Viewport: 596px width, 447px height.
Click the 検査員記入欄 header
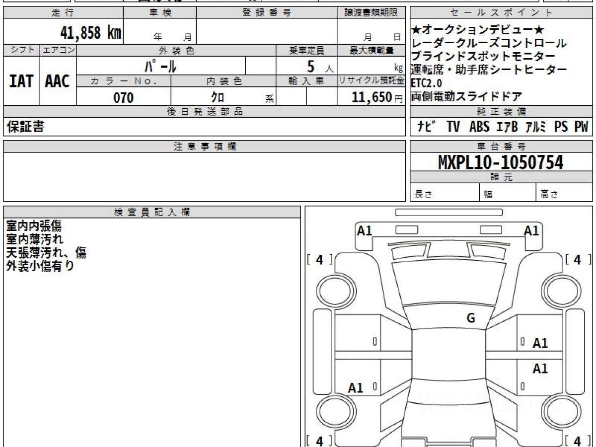tap(152, 212)
